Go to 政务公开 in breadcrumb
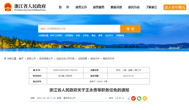 pos(31,59)
